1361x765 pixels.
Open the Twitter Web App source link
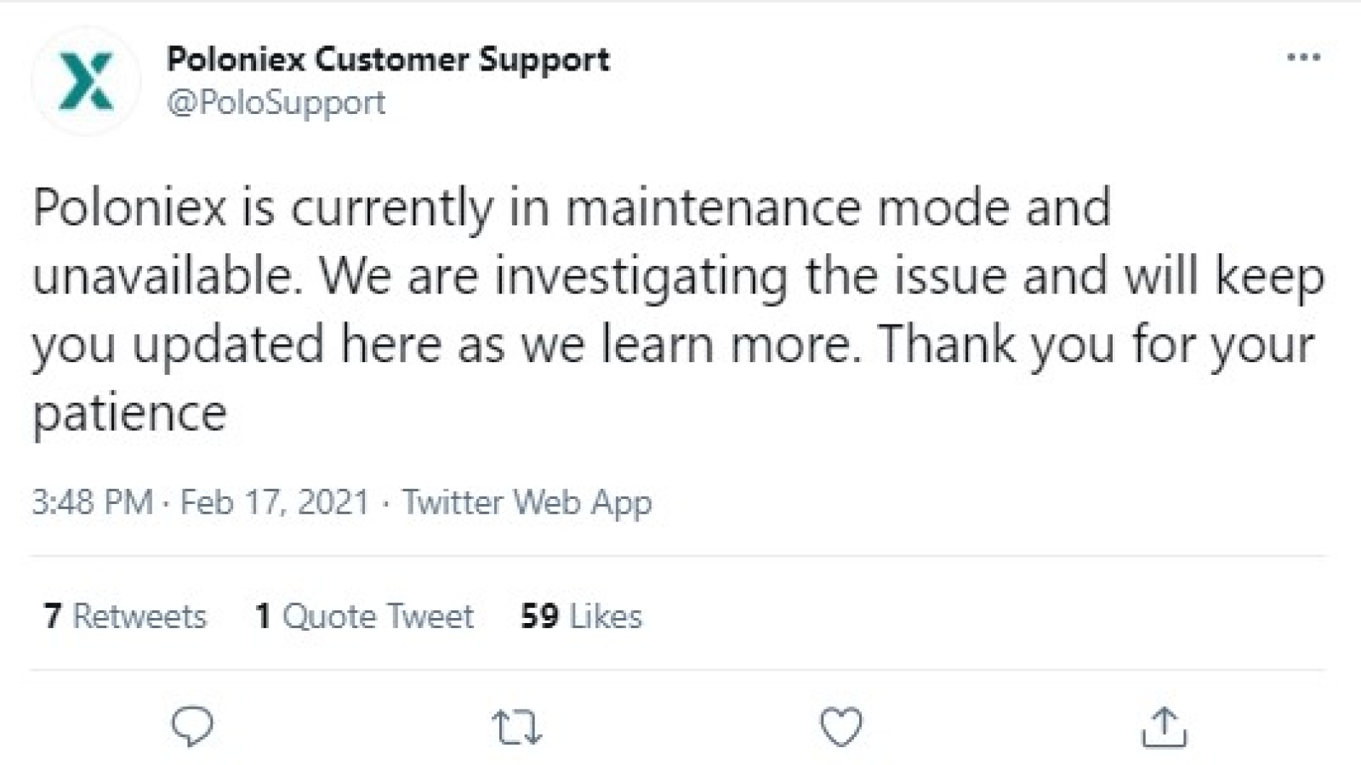click(527, 502)
